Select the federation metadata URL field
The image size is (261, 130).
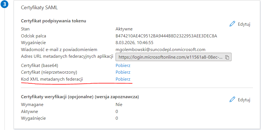pyautogui.click(x=174, y=57)
